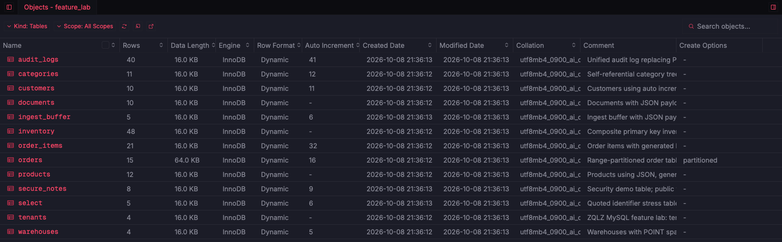
Task: Click the Quoted identifier stress comment cell
Action: pyautogui.click(x=632, y=203)
